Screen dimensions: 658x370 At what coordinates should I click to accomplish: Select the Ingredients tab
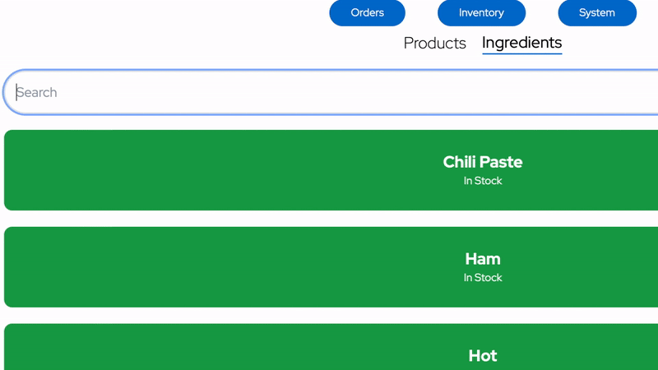(x=521, y=43)
